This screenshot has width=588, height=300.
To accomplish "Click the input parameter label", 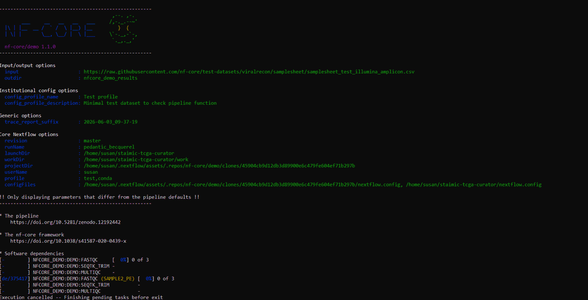I will coord(12,71).
